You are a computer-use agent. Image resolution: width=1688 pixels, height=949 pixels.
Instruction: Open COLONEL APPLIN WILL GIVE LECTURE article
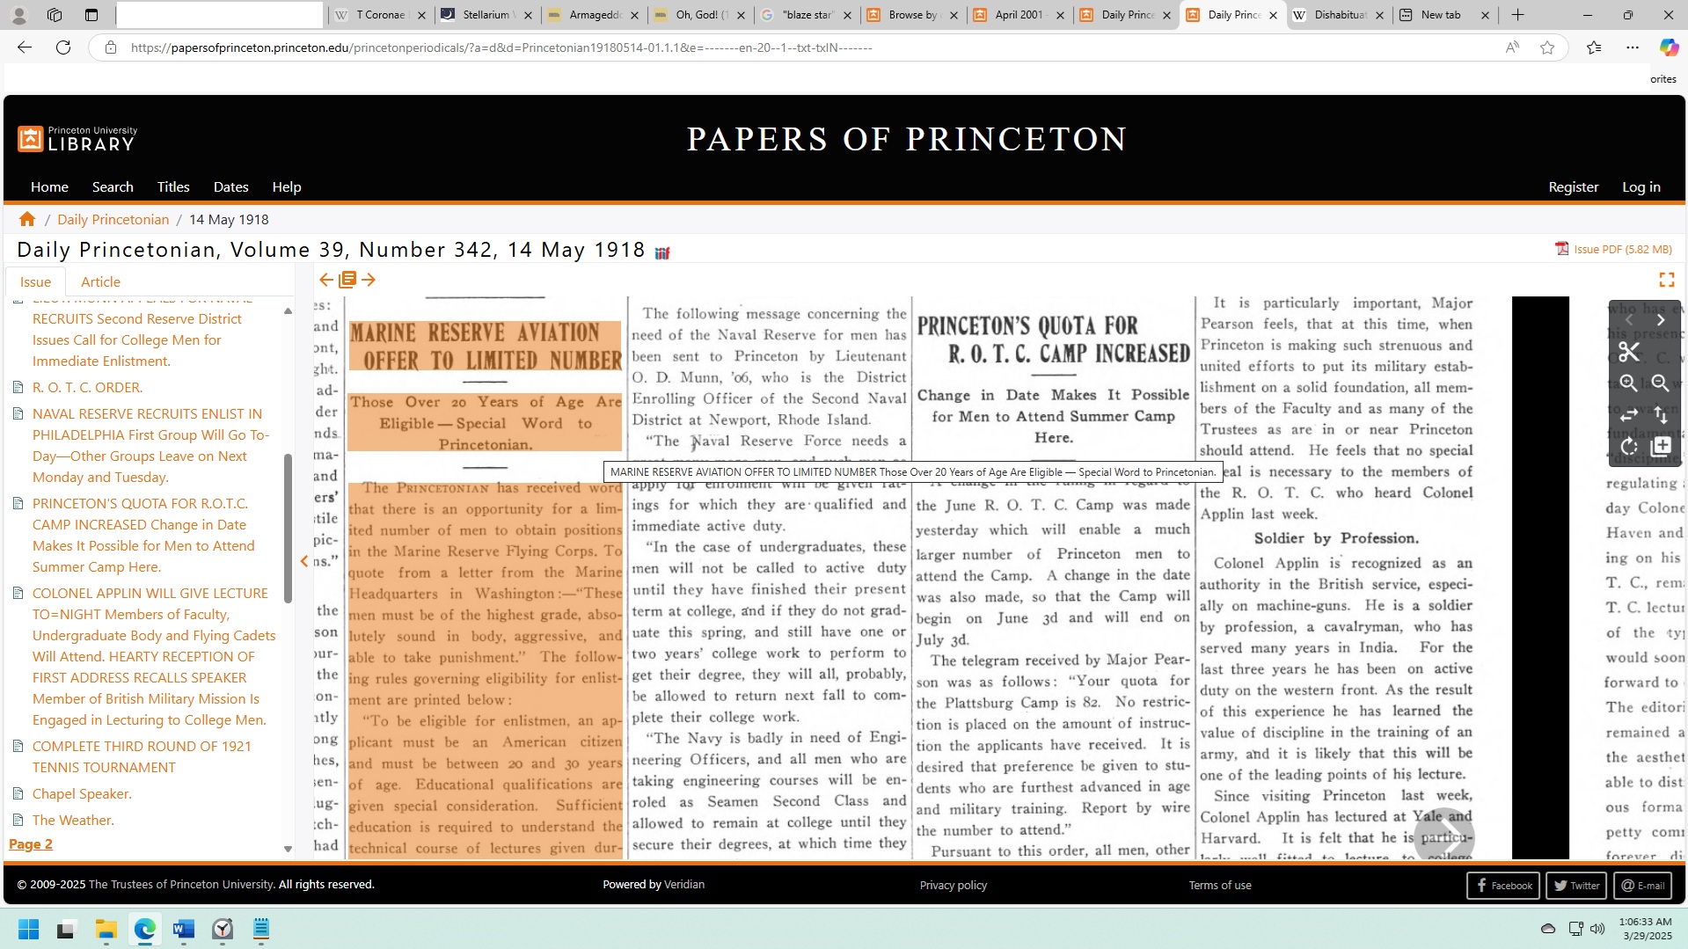coord(154,656)
